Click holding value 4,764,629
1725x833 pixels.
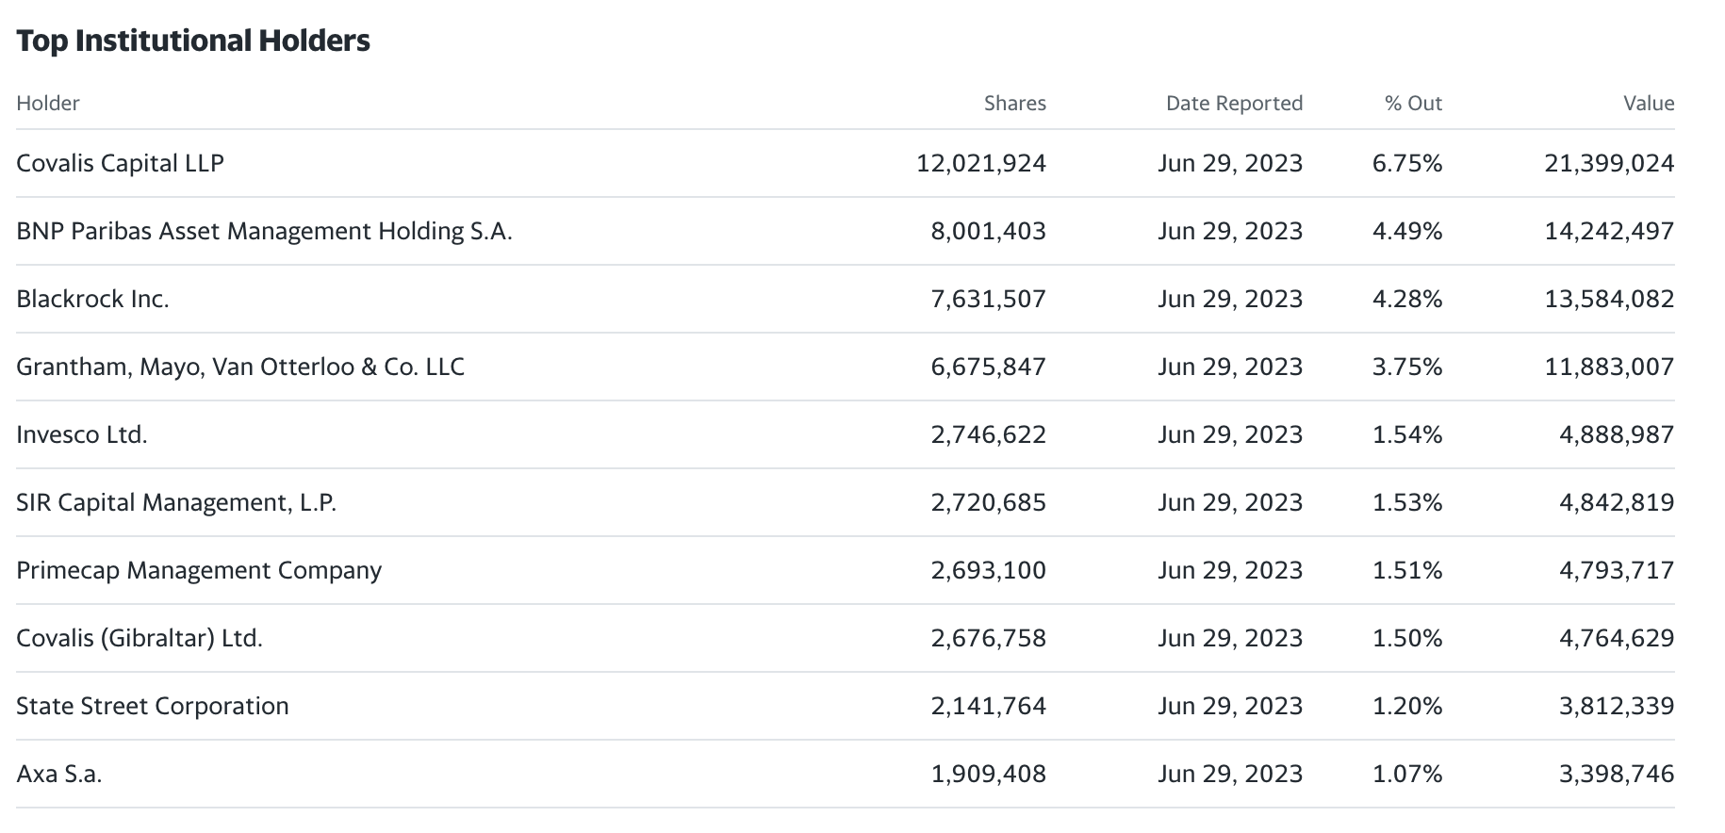click(1617, 638)
